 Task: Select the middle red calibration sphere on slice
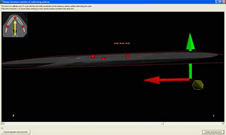click(x=103, y=59)
